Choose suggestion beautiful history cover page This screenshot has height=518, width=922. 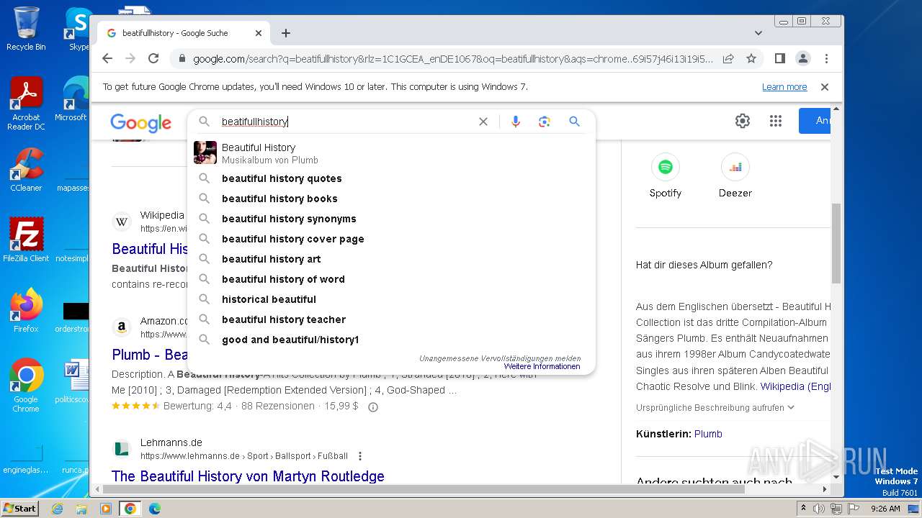391,239
